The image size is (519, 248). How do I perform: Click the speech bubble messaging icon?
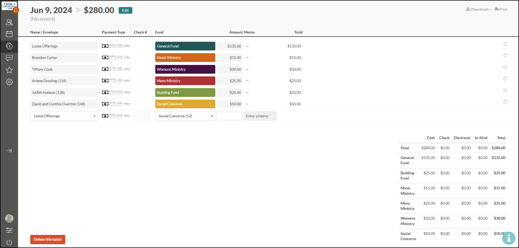(9, 58)
